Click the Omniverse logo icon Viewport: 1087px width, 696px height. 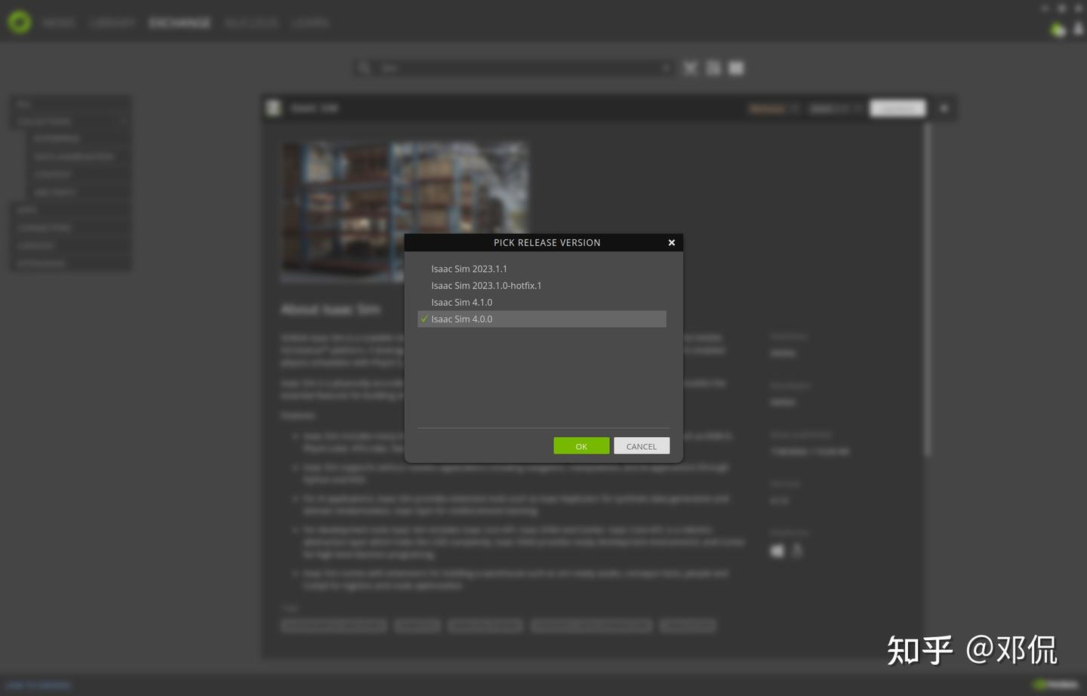20,22
